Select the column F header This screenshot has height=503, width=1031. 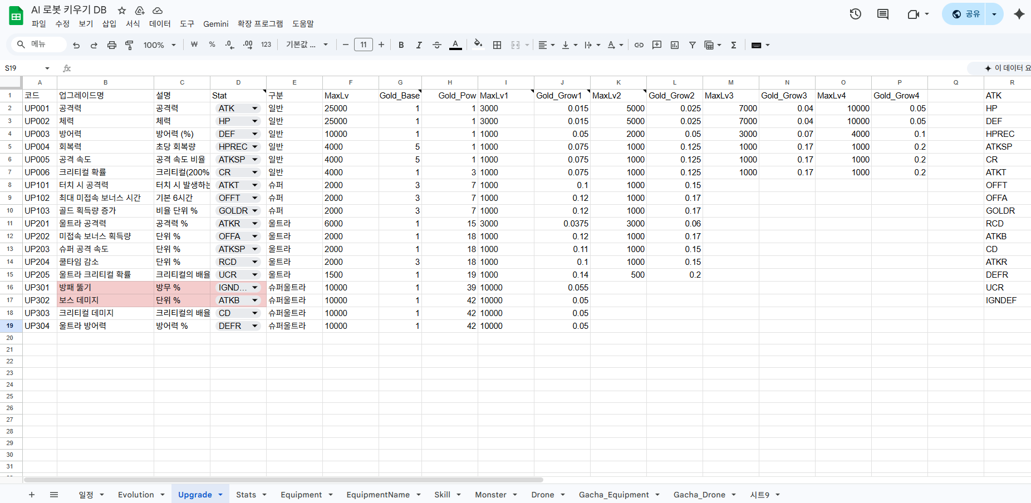[351, 82]
